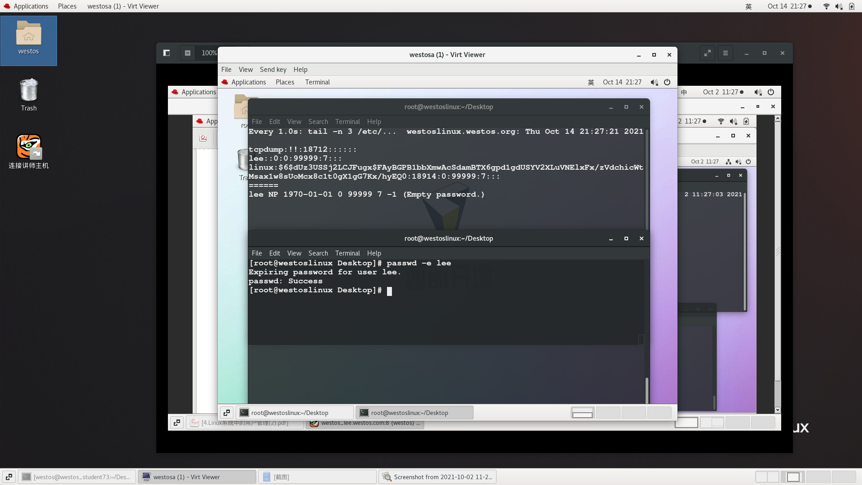Select the 4.Linux PDF file in taskbar
This screenshot has height=485, width=862.
click(x=245, y=422)
